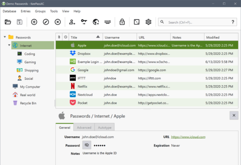
Task: Select the General tab
Action: point(65,128)
